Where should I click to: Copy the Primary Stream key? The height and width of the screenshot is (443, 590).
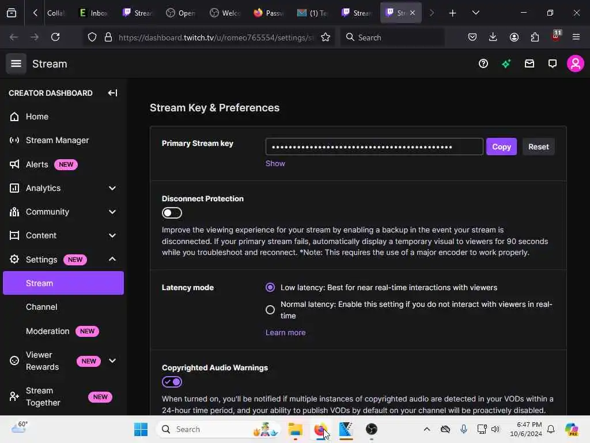[502, 147]
